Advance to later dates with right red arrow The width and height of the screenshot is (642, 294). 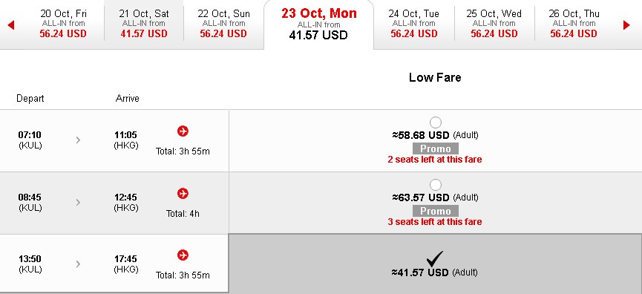[x=626, y=25]
